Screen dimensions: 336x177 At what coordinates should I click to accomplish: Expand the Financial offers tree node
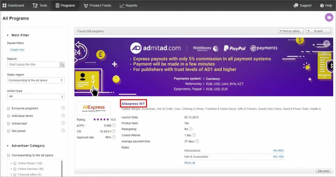(x=11, y=175)
